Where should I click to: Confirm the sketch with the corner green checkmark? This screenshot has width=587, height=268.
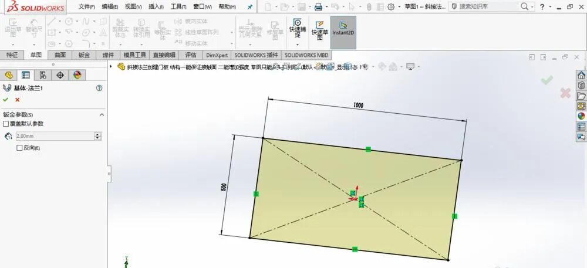point(547,80)
